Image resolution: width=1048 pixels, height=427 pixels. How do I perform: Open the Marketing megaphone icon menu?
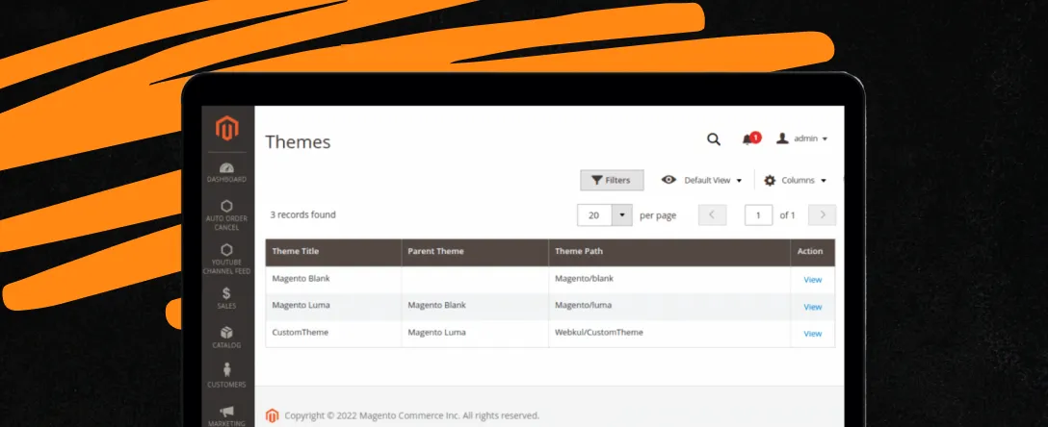click(226, 414)
